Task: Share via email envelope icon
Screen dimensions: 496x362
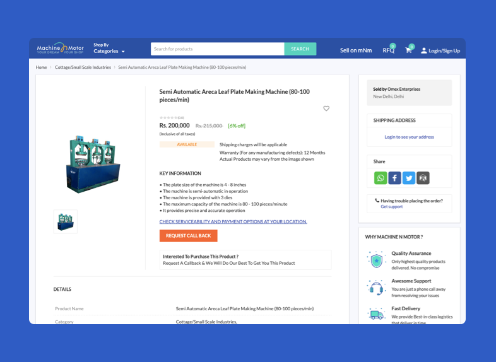Action: [423, 178]
